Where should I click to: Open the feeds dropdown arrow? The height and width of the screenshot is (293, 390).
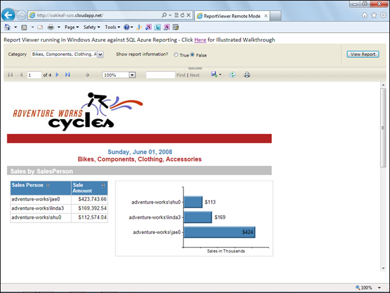[x=32, y=27]
